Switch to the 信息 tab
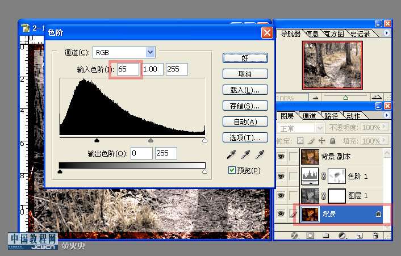This screenshot has height=256, width=401. click(312, 33)
